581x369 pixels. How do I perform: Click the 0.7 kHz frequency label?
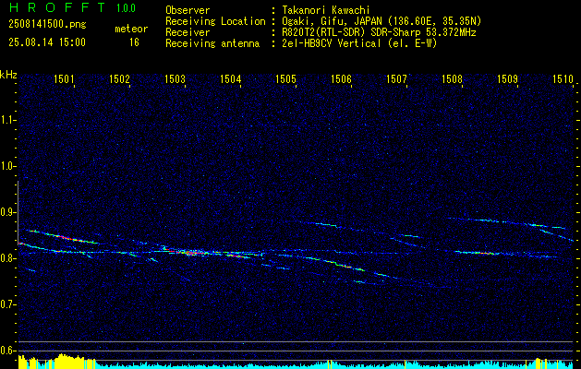[x=7, y=304]
